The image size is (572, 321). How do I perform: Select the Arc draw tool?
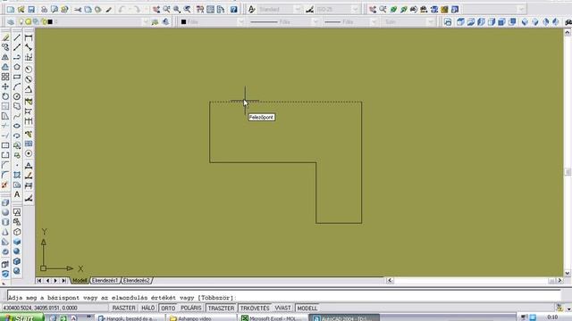point(17,86)
